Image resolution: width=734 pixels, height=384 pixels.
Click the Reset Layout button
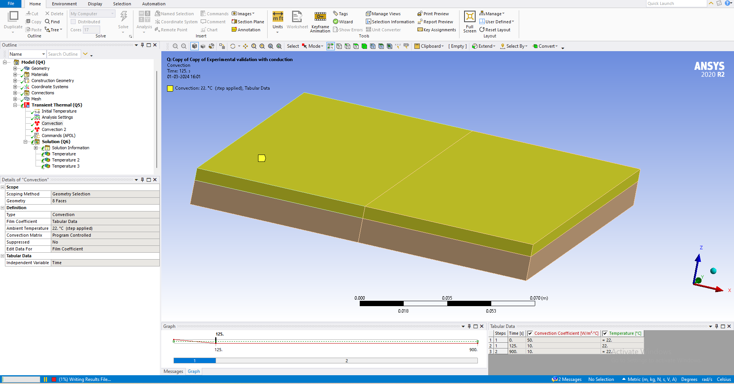495,30
